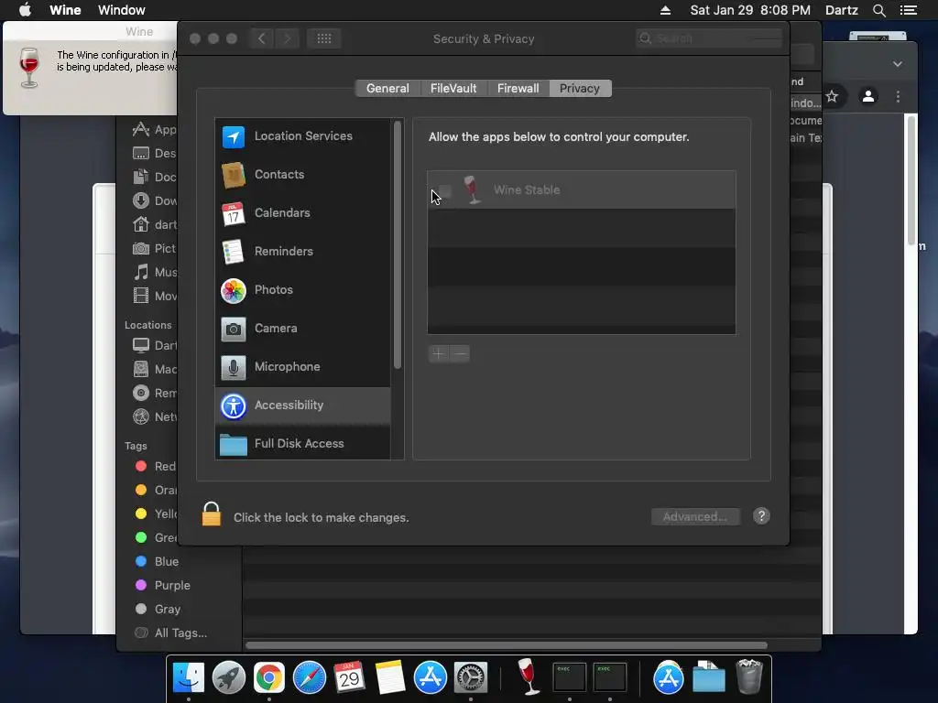Click the lock icon to make changes
The height and width of the screenshot is (703, 938).
click(x=212, y=514)
